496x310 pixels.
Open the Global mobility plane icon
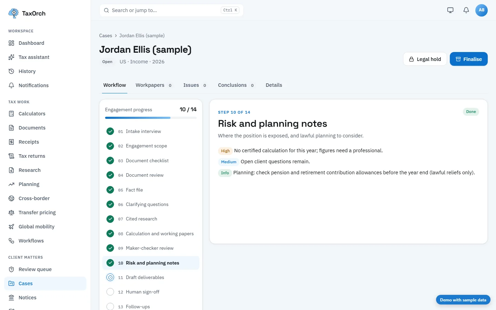coord(11,227)
